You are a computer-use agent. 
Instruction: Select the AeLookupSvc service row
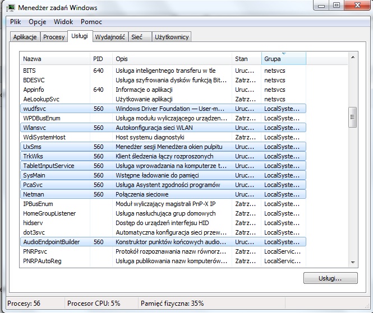click(x=163, y=99)
